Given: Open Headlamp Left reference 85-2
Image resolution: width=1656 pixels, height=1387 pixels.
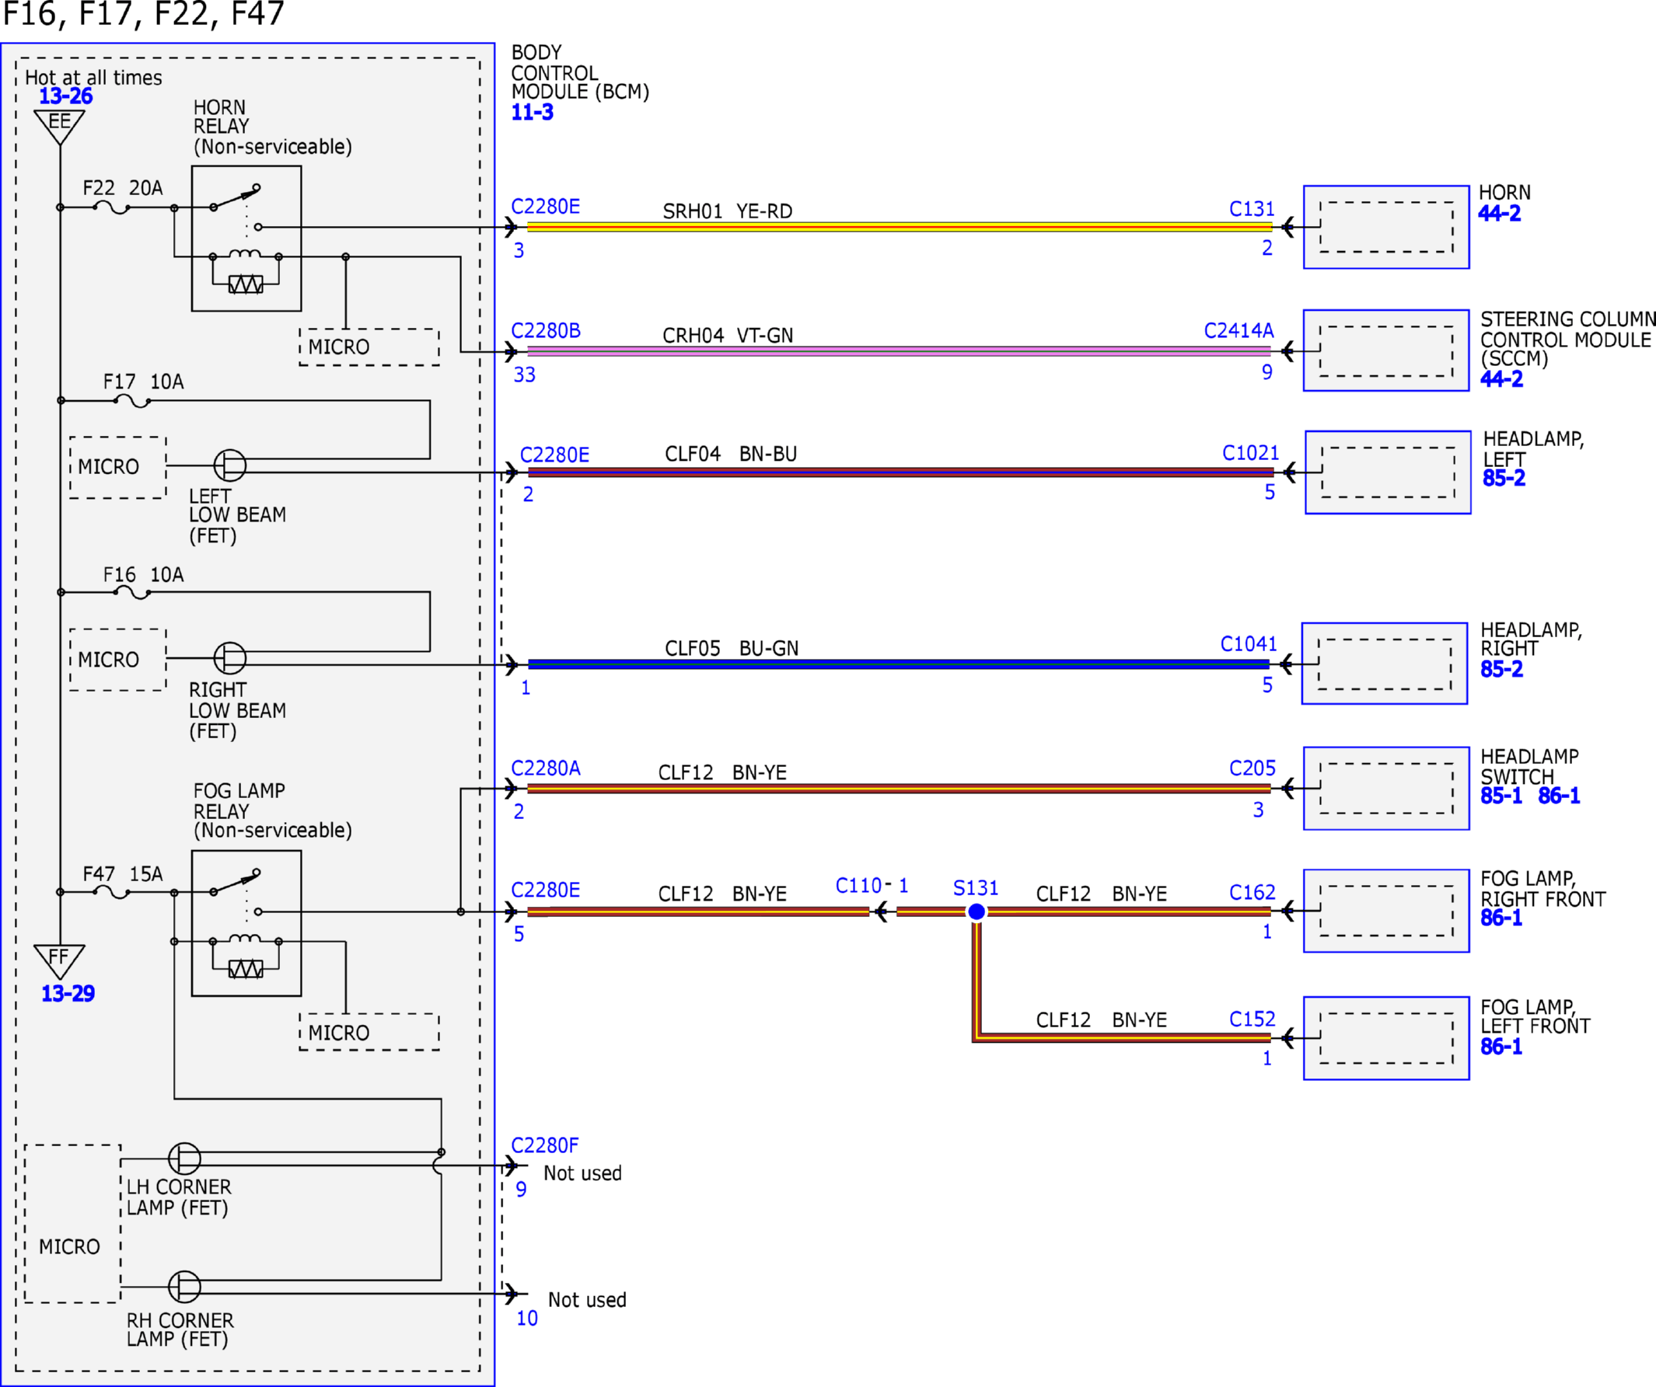Looking at the screenshot, I should click(x=1504, y=478).
